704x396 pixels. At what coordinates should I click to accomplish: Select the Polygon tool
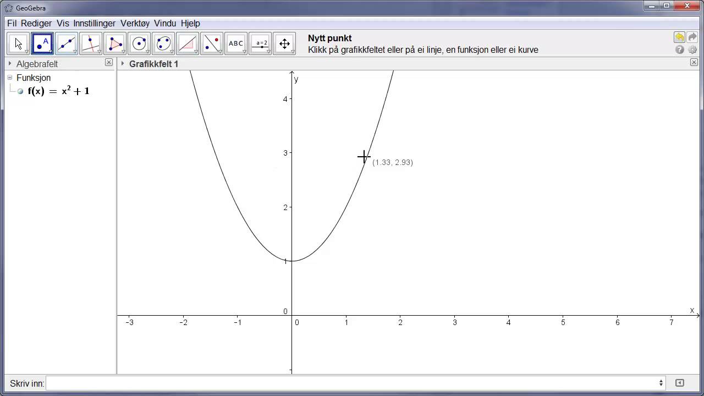(115, 43)
